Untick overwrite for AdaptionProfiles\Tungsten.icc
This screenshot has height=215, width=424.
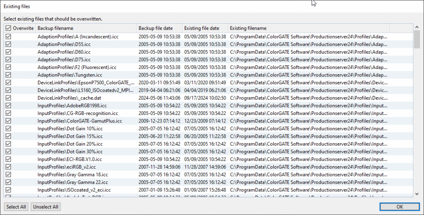[8, 75]
